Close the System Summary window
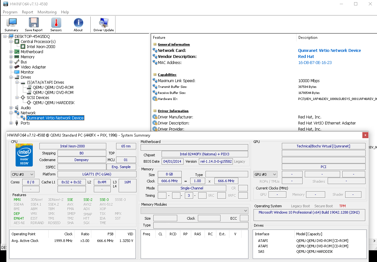This screenshot has height=262, width=377. click(365, 135)
